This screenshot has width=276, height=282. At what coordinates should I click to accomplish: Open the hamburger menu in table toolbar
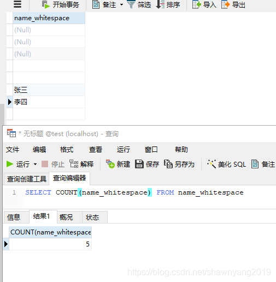click(x=17, y=4)
